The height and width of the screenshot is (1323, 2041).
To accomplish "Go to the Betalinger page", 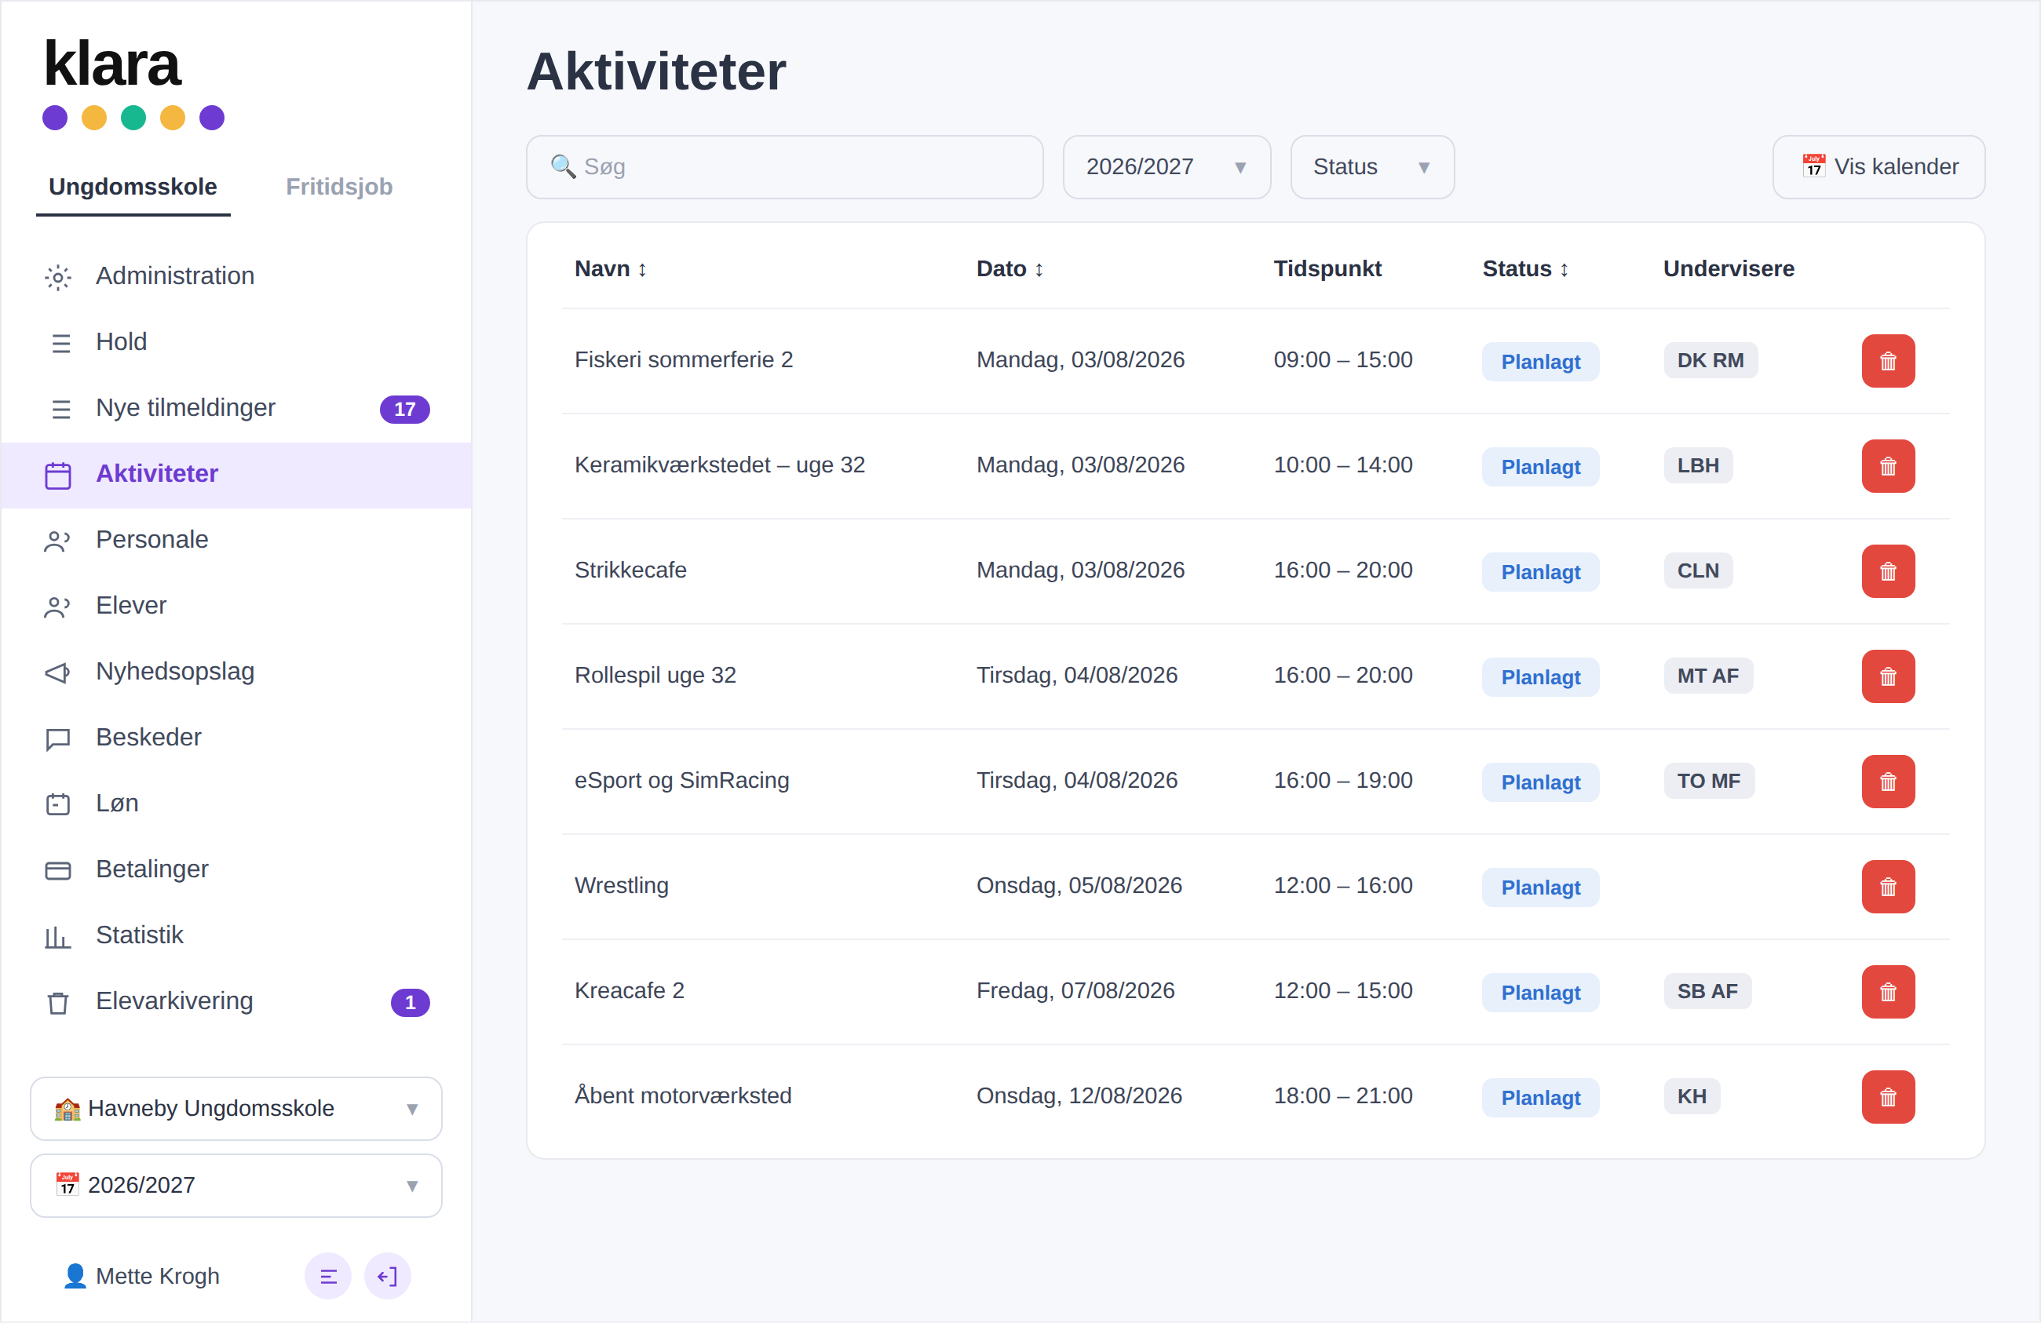I will point(235,870).
